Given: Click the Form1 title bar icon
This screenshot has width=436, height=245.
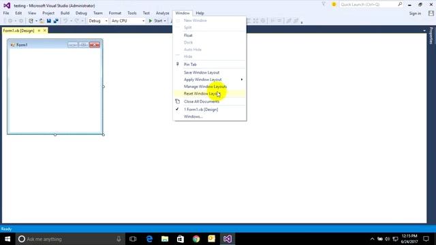Looking at the screenshot, I should pos(12,45).
